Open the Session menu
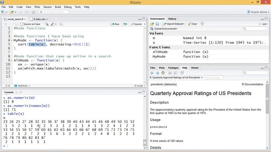Viewport: 271px width, 152px height. pos(47,7)
